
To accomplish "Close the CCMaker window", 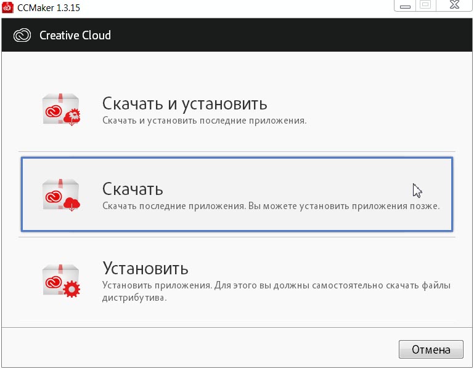I will 454,5.
